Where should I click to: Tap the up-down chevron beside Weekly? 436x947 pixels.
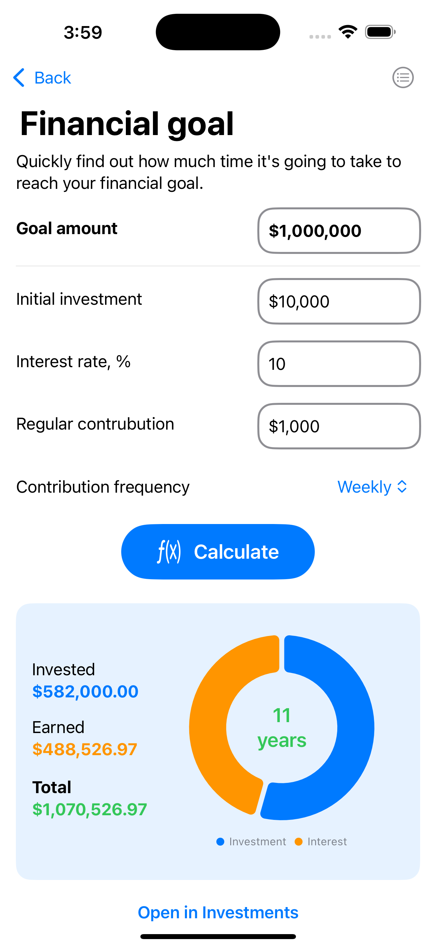402,487
